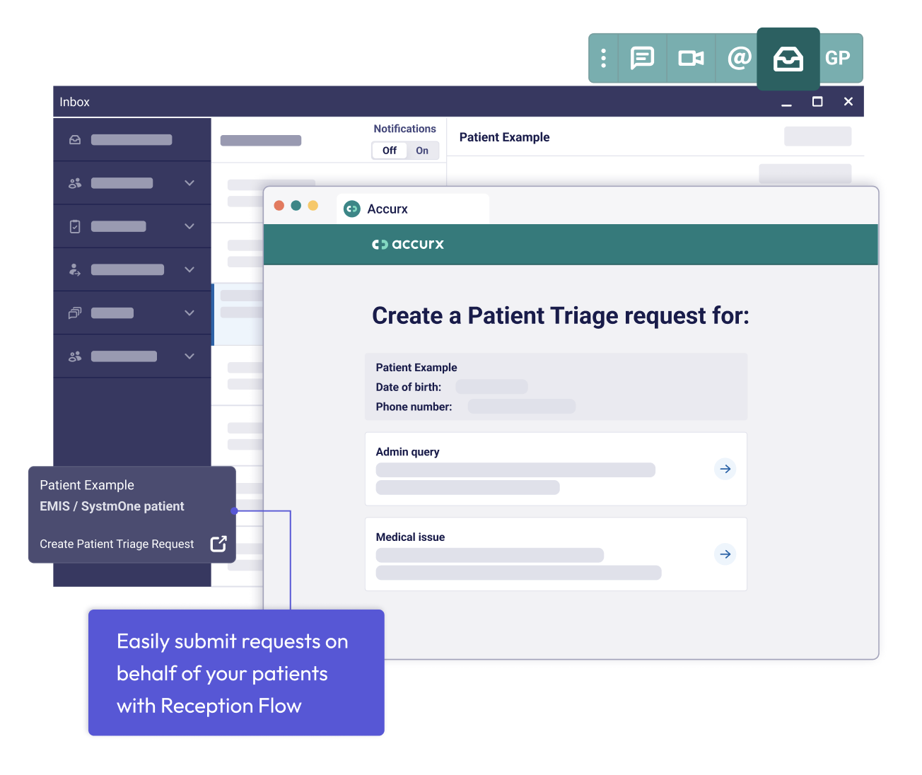
Task: Expand the stacked chat section chevron
Action: click(x=189, y=313)
